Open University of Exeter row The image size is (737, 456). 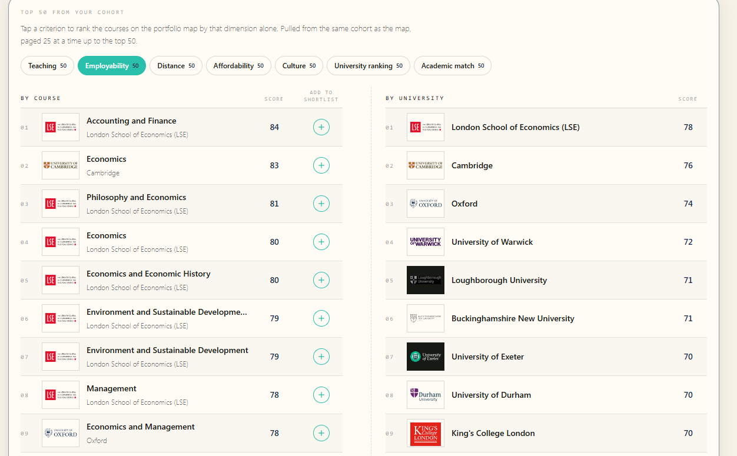coord(546,357)
